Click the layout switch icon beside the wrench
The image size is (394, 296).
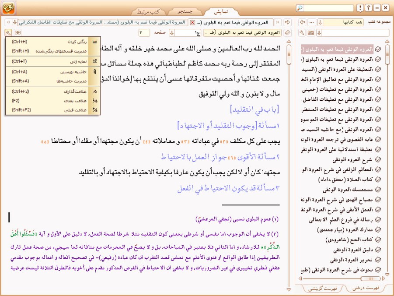(x=17, y=32)
